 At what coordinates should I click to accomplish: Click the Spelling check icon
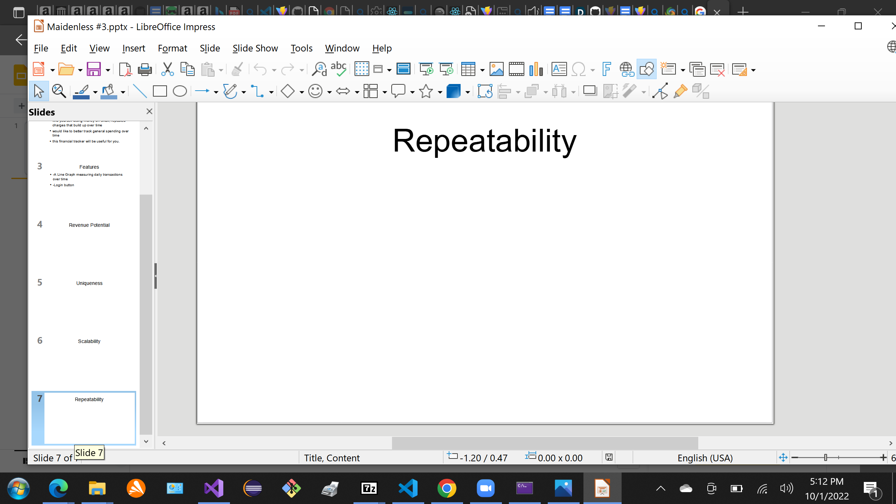[338, 69]
